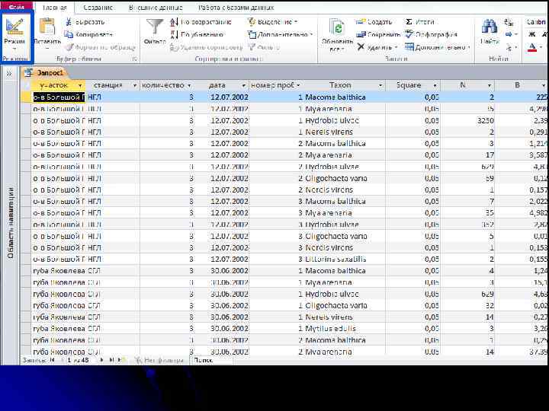Click Удалить сортировку
Image resolution: width=549 pixels, height=411 pixels.
206,47
